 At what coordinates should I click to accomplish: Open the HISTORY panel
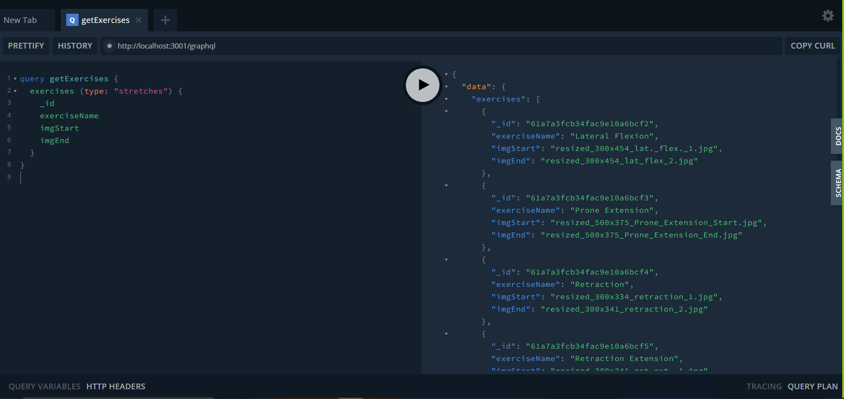pos(75,46)
